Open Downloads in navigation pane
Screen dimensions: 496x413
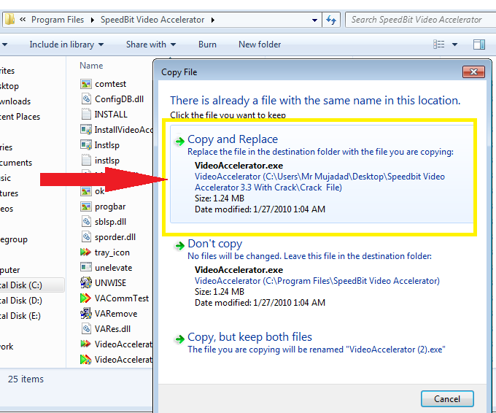click(x=15, y=101)
